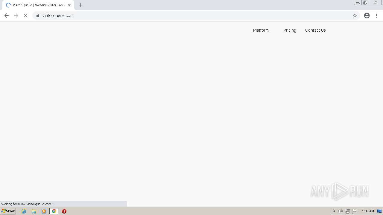The width and height of the screenshot is (383, 215).
Task: View site security lock information
Action: pos(38,16)
